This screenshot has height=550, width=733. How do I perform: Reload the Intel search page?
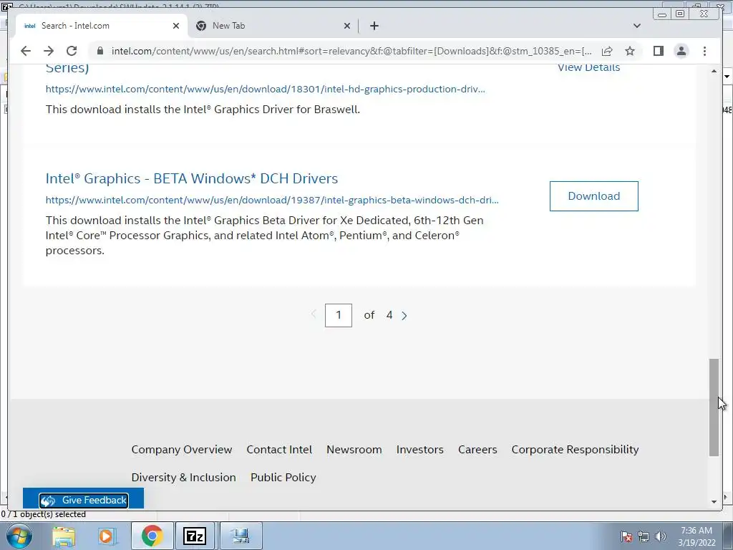click(x=72, y=51)
